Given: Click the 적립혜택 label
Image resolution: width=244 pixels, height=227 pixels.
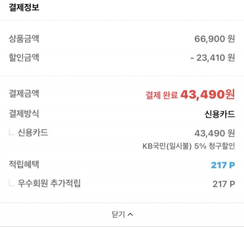Looking at the screenshot, I should 24,164.
